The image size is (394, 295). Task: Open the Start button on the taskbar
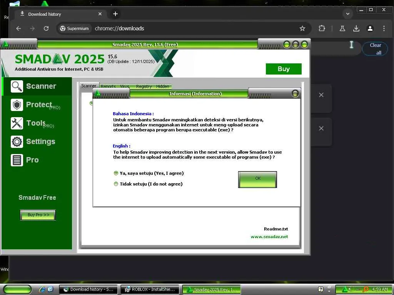point(17,290)
